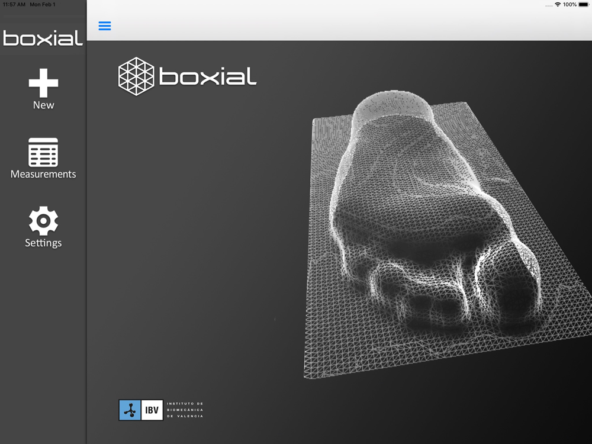Tap the Wi-Fi status icon
The height and width of the screenshot is (444, 592).
[557, 5]
